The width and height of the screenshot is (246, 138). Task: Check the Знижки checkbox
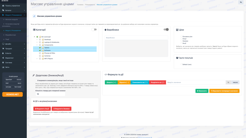point(181,41)
